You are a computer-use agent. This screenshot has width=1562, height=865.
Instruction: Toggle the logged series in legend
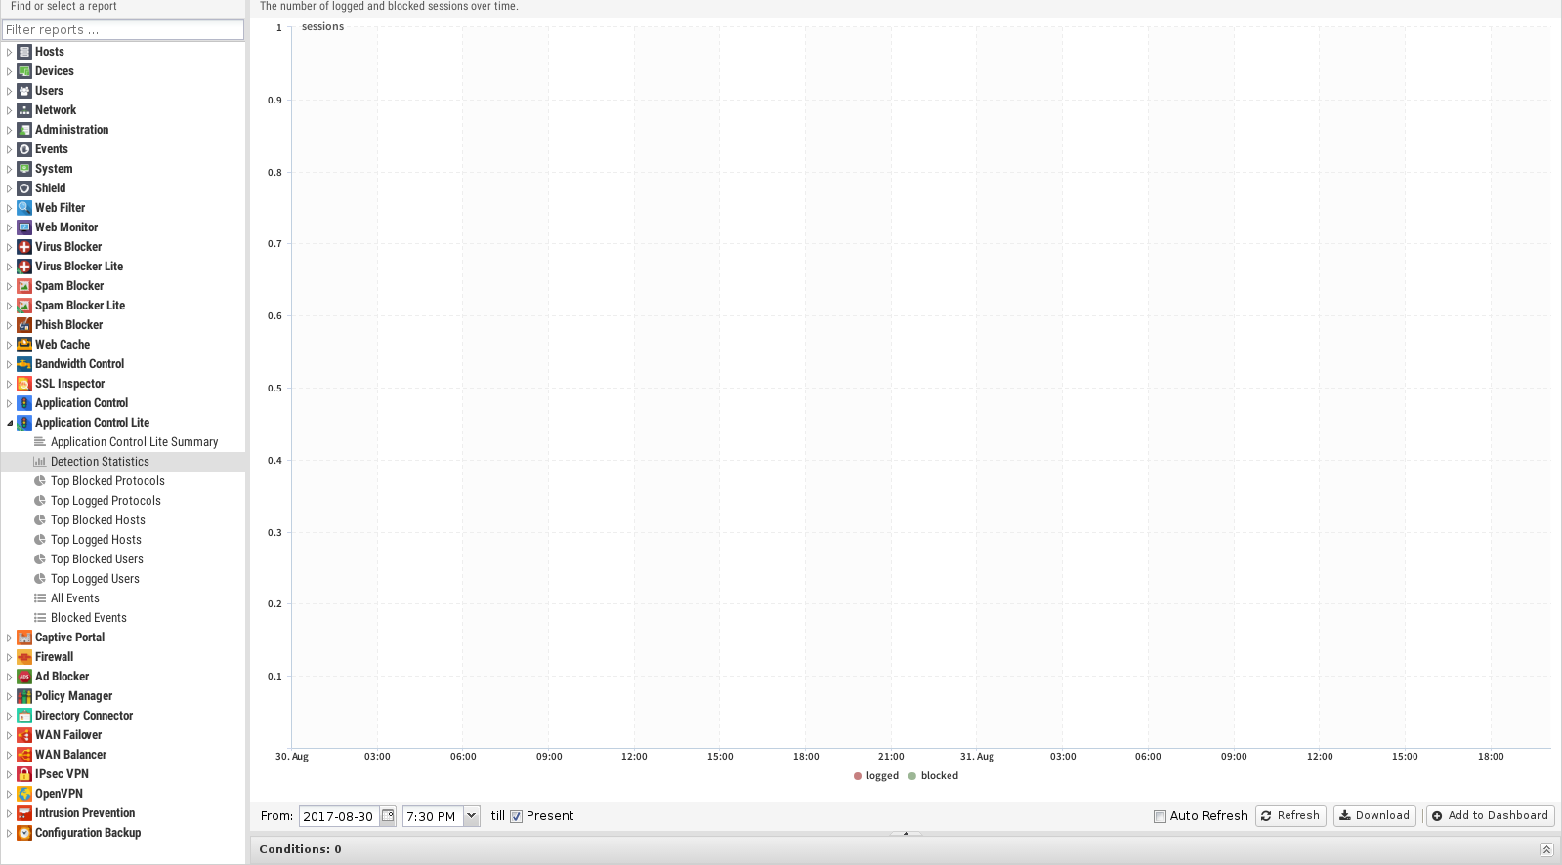[876, 776]
